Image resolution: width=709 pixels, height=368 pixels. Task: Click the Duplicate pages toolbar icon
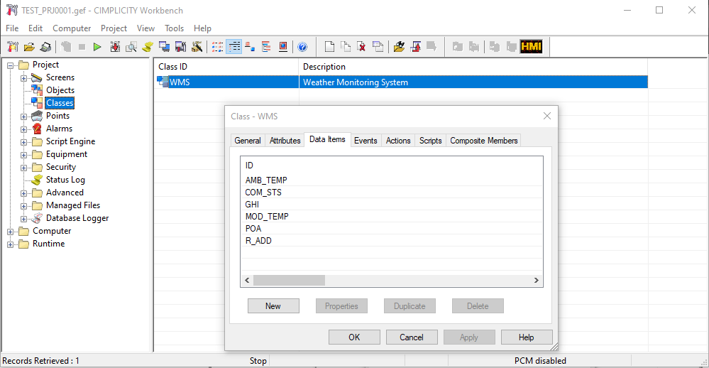point(346,47)
